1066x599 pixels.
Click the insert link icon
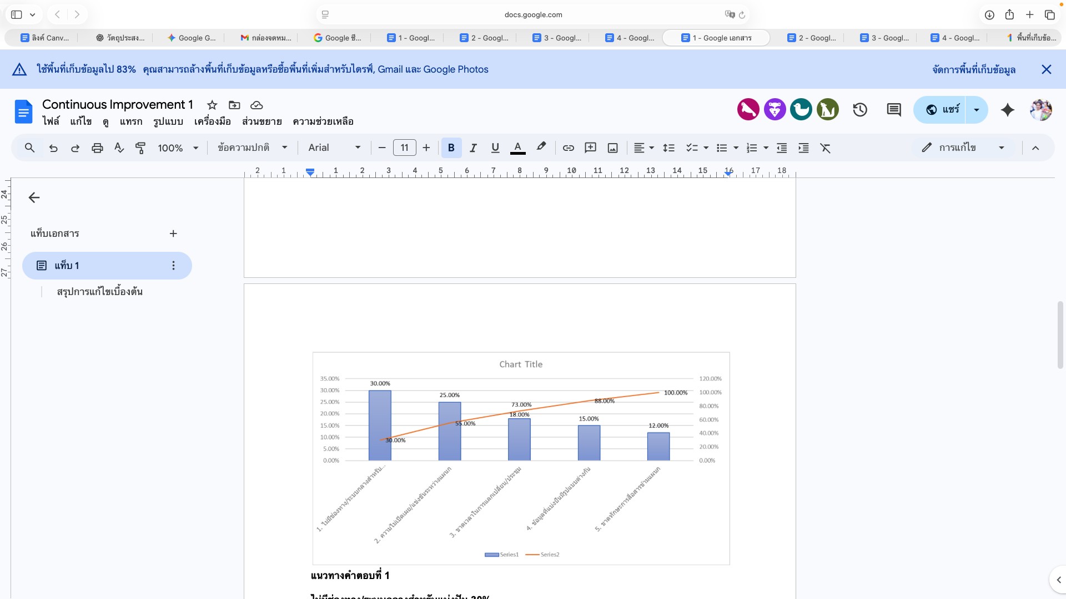click(x=568, y=148)
